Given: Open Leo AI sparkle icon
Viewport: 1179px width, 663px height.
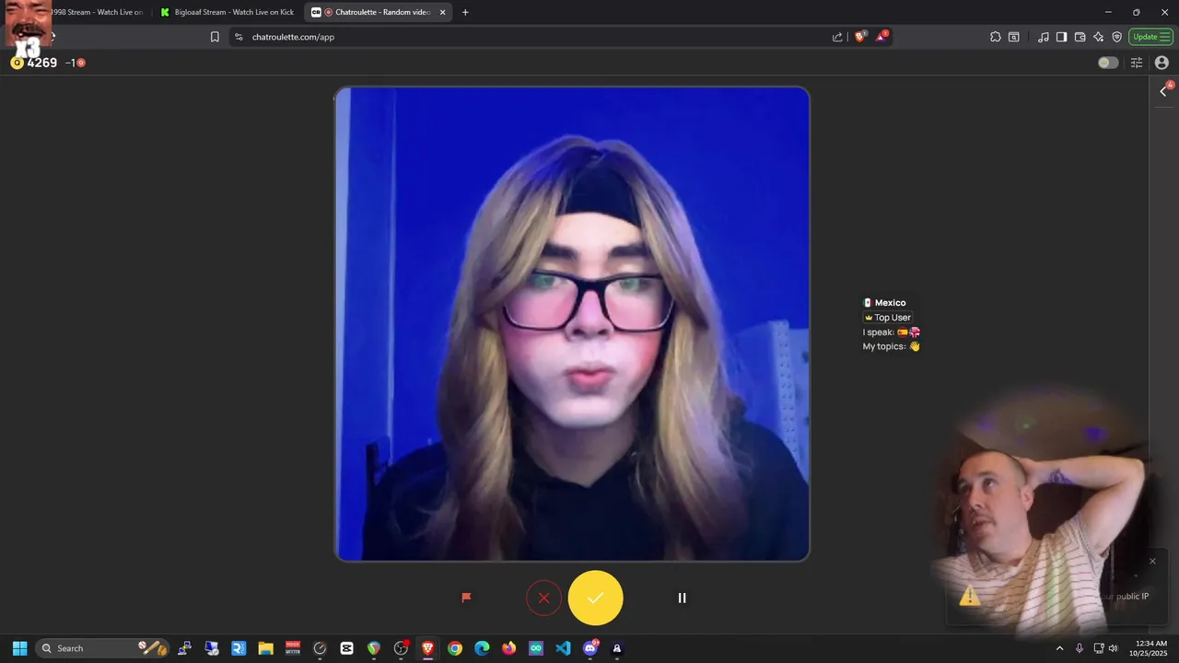Looking at the screenshot, I should pos(1099,37).
